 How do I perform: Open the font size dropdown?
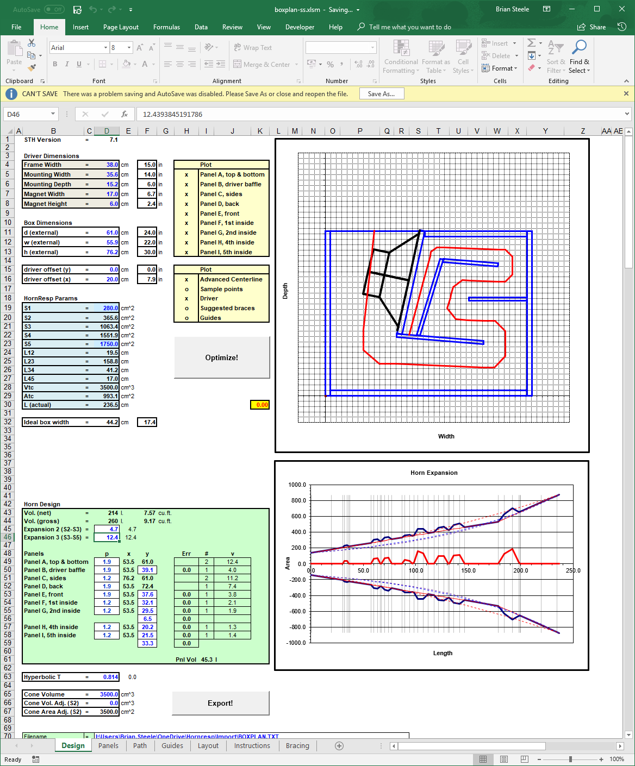coord(129,48)
